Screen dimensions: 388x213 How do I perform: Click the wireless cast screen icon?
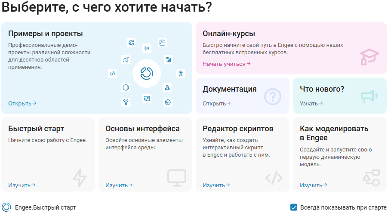147,99
